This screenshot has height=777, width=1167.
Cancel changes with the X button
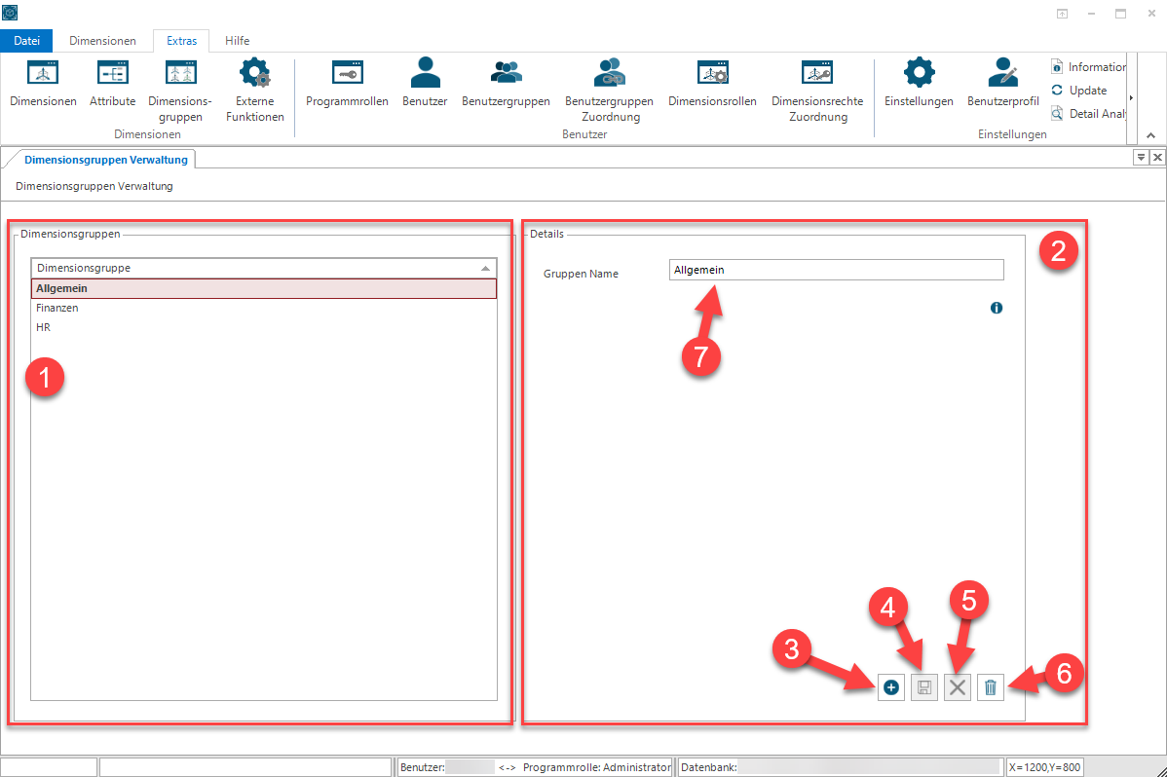[x=958, y=687]
